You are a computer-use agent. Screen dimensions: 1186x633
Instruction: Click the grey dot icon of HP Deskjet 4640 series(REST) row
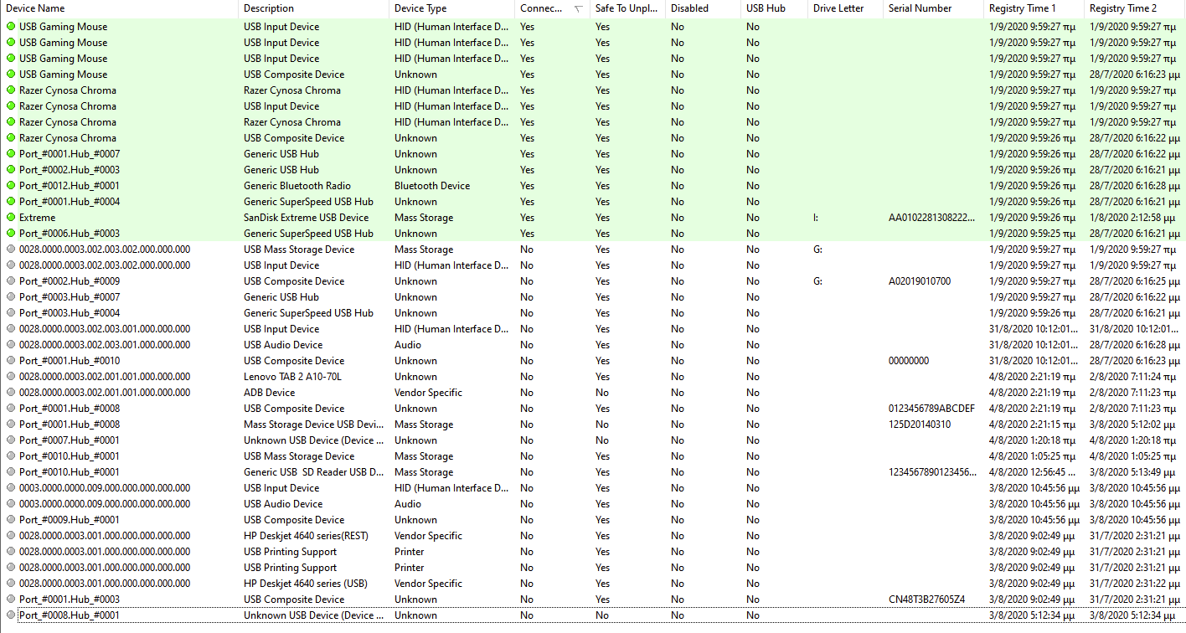pyautogui.click(x=11, y=536)
